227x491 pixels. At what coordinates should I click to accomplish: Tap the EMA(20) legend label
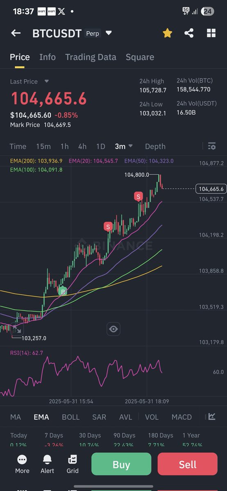(93, 161)
